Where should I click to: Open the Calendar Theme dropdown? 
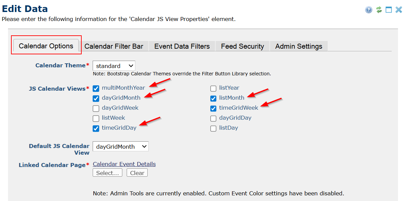coord(114,66)
